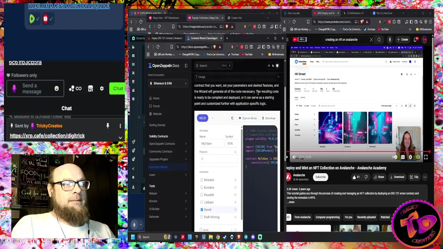Clear the YouTube search query with X

click(371, 39)
